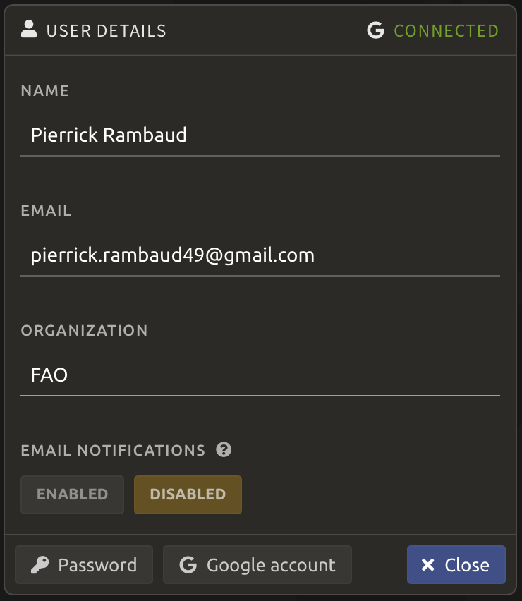Click the EMAIL field label
The image size is (522, 601).
(x=47, y=210)
